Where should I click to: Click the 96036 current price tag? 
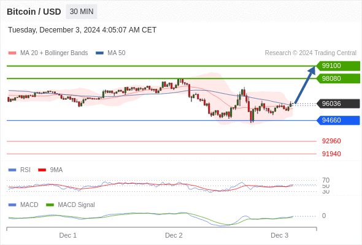pyautogui.click(x=338, y=104)
